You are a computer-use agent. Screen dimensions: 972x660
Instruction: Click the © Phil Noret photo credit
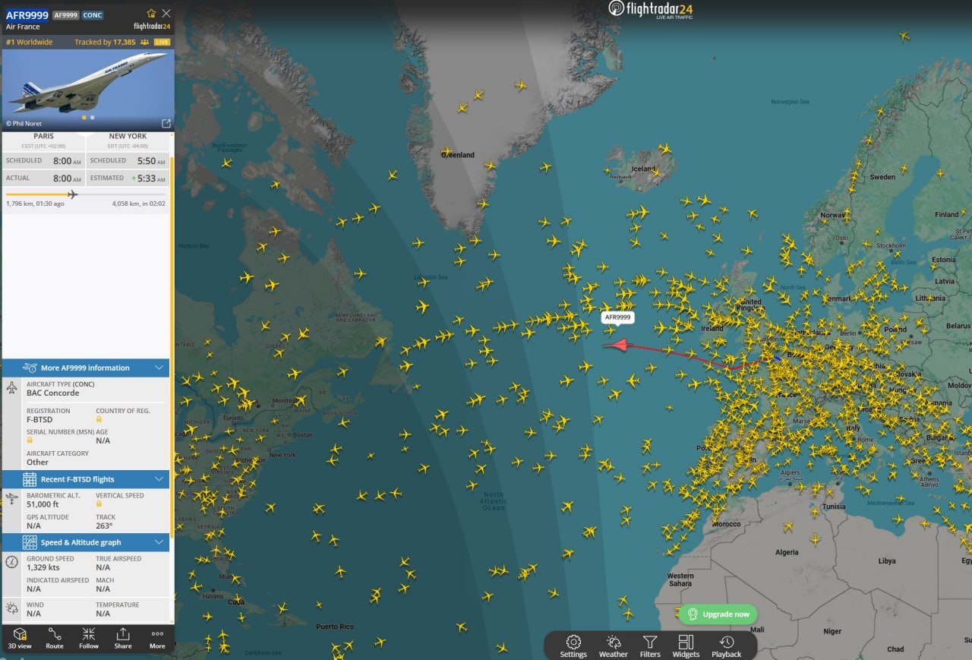24,123
